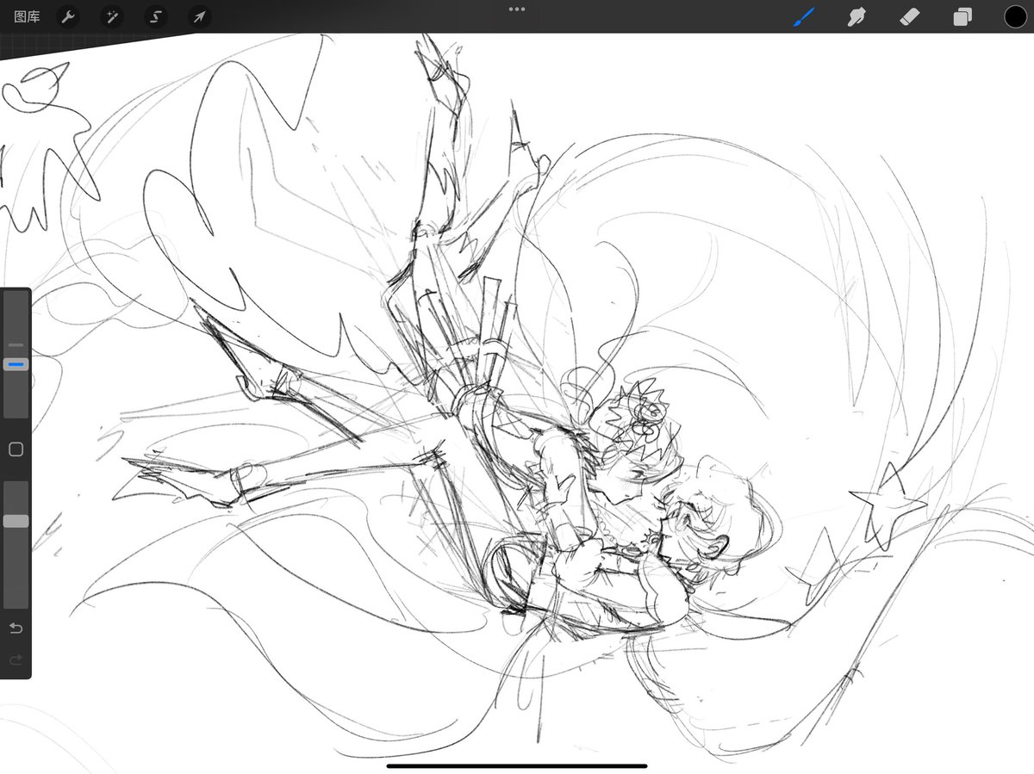Select the Brush paint tool
1034x774 pixels.
(x=803, y=16)
